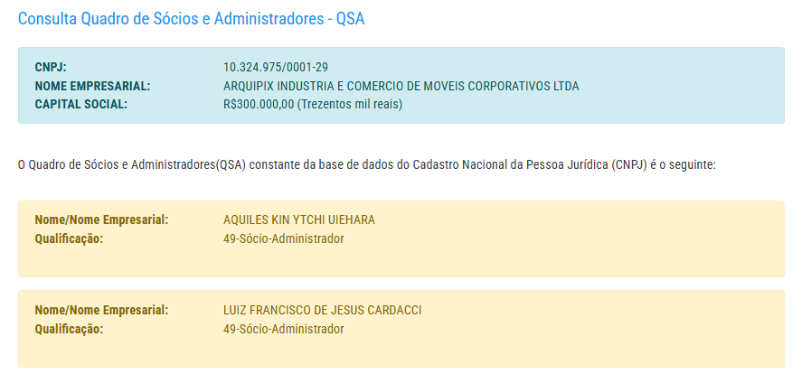The width and height of the screenshot is (811, 374).
Task: Click 'O Quadro de Sócios' at paragraph start
Action: (69, 165)
